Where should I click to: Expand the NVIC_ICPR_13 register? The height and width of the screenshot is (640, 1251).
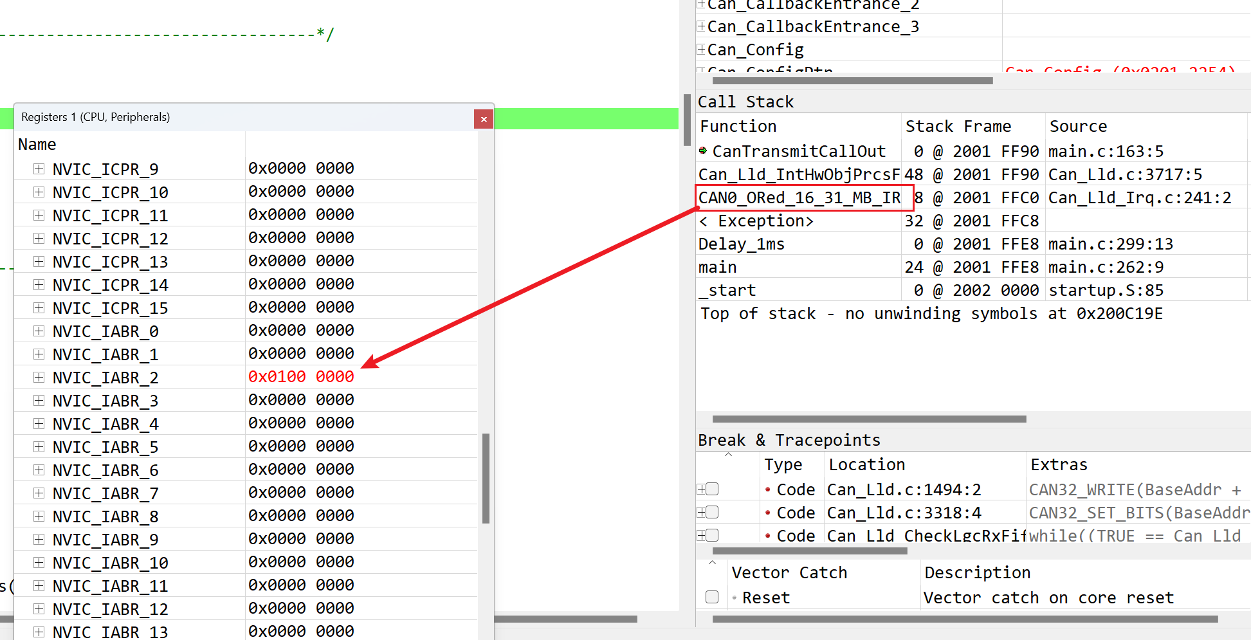(39, 261)
